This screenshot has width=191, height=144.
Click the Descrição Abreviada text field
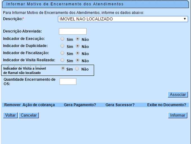[73, 31]
